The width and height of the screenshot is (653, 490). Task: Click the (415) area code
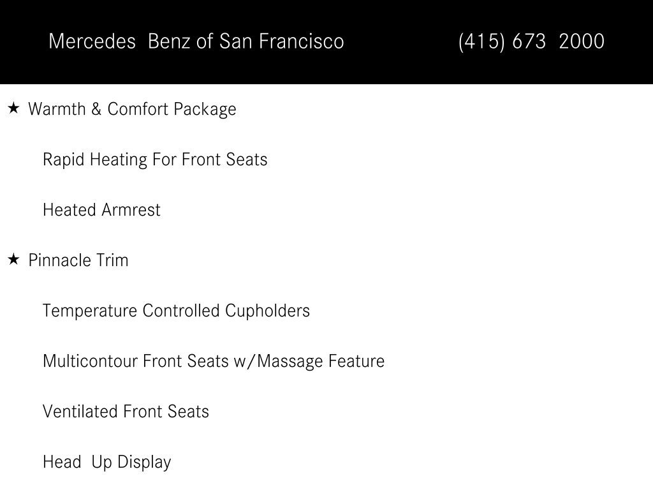coord(481,41)
